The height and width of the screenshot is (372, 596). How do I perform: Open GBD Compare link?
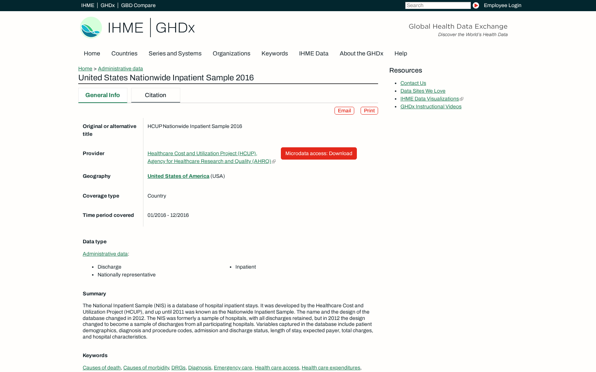[x=138, y=5]
